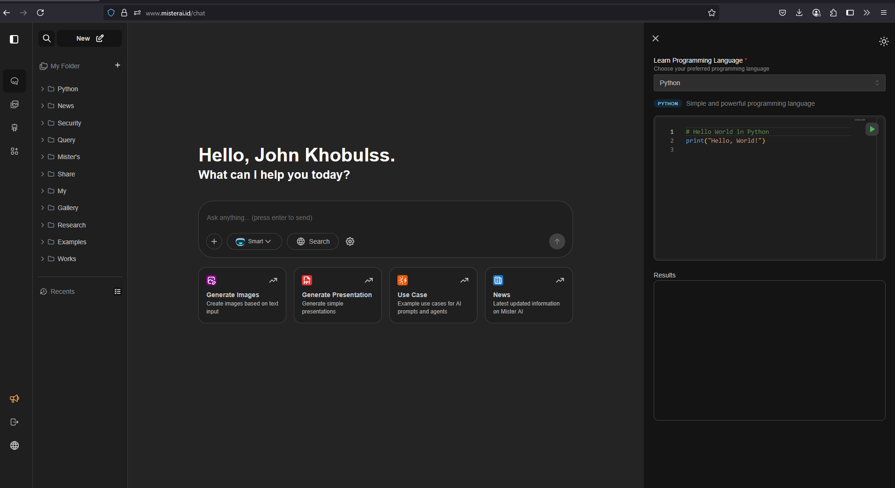Open the Python programming language dropdown
The image size is (895, 488).
pos(769,83)
